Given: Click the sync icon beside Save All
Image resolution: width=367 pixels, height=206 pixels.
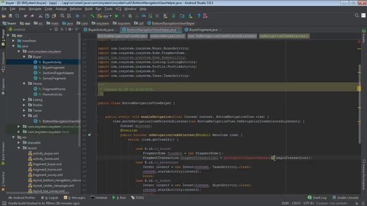Looking at the screenshot, I should pyautogui.click(x=17, y=16).
